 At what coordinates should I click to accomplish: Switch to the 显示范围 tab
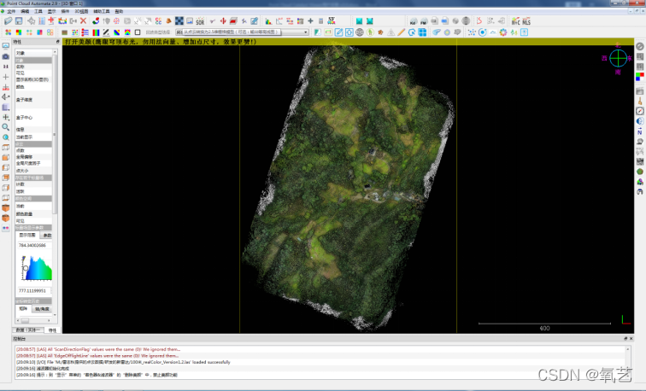(27, 236)
